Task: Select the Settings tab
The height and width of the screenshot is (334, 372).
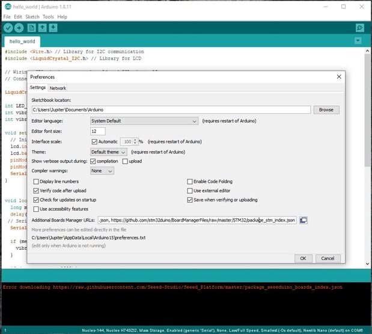Action: (38, 88)
